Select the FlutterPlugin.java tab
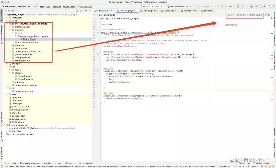Screen dimensions: 276x168 click(127, 11)
